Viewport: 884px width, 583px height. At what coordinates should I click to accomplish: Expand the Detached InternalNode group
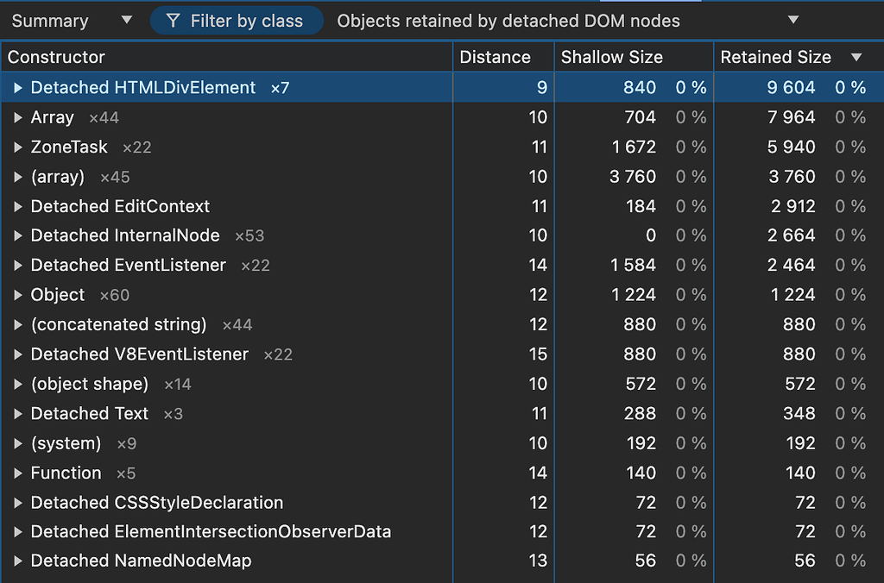point(18,236)
